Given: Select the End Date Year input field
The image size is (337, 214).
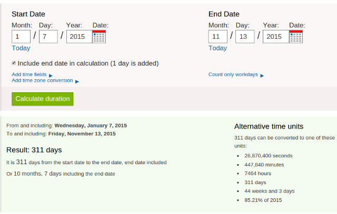Looking at the screenshot, I should 275,36.
